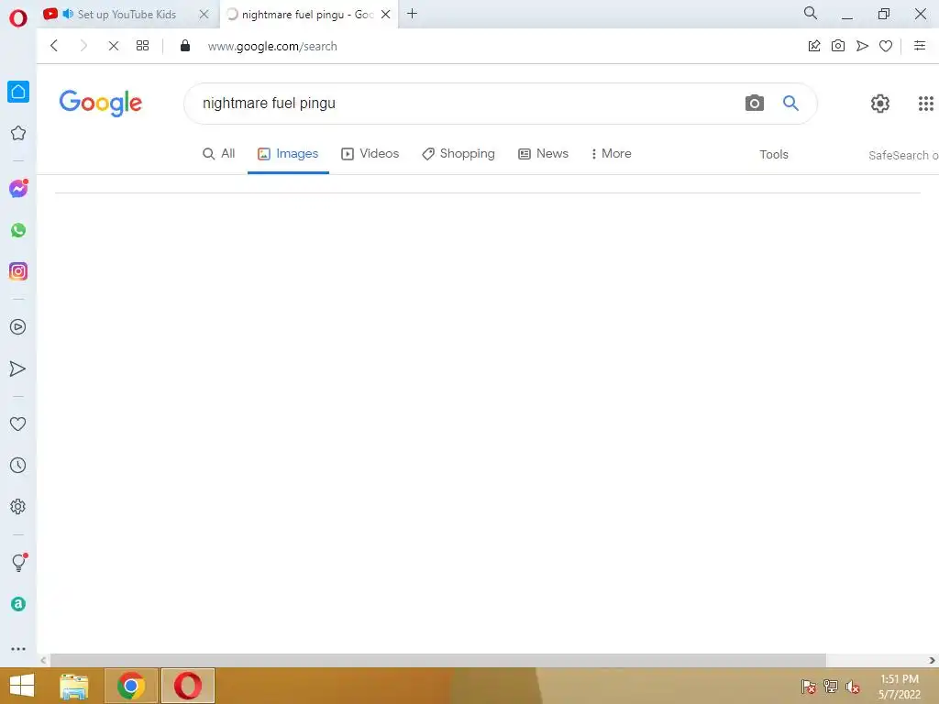Switch to Chrome in the taskbar
The width and height of the screenshot is (939, 704).
(131, 686)
